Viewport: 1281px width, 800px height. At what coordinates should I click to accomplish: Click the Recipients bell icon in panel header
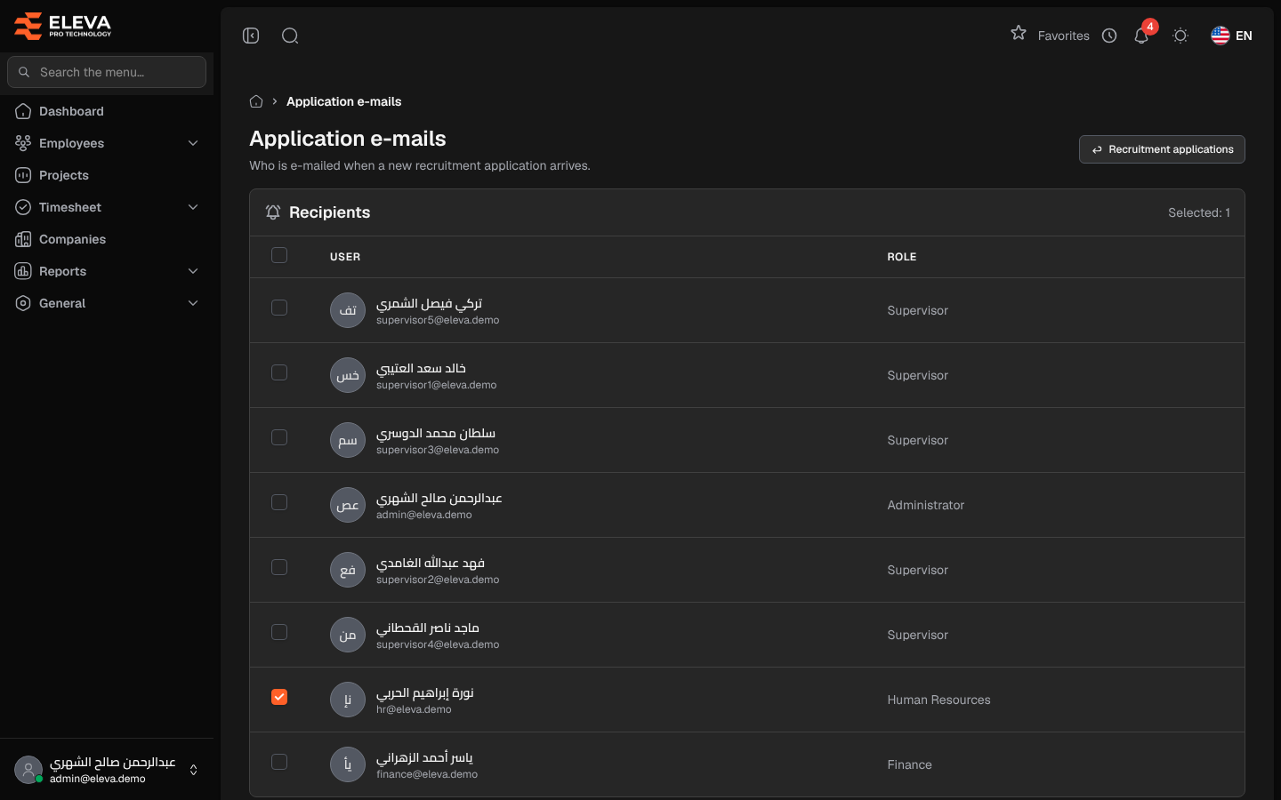[273, 212]
